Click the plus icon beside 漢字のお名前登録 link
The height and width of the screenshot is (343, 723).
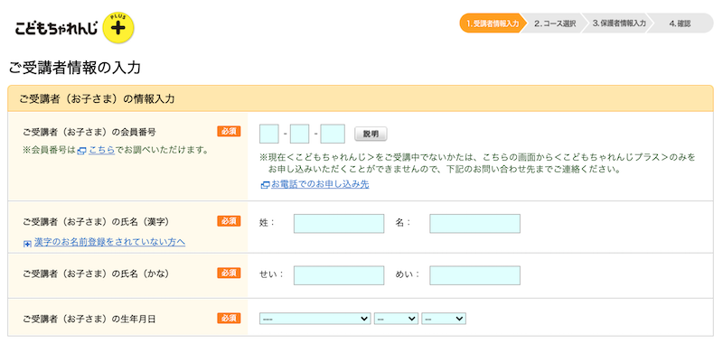pyautogui.click(x=27, y=243)
